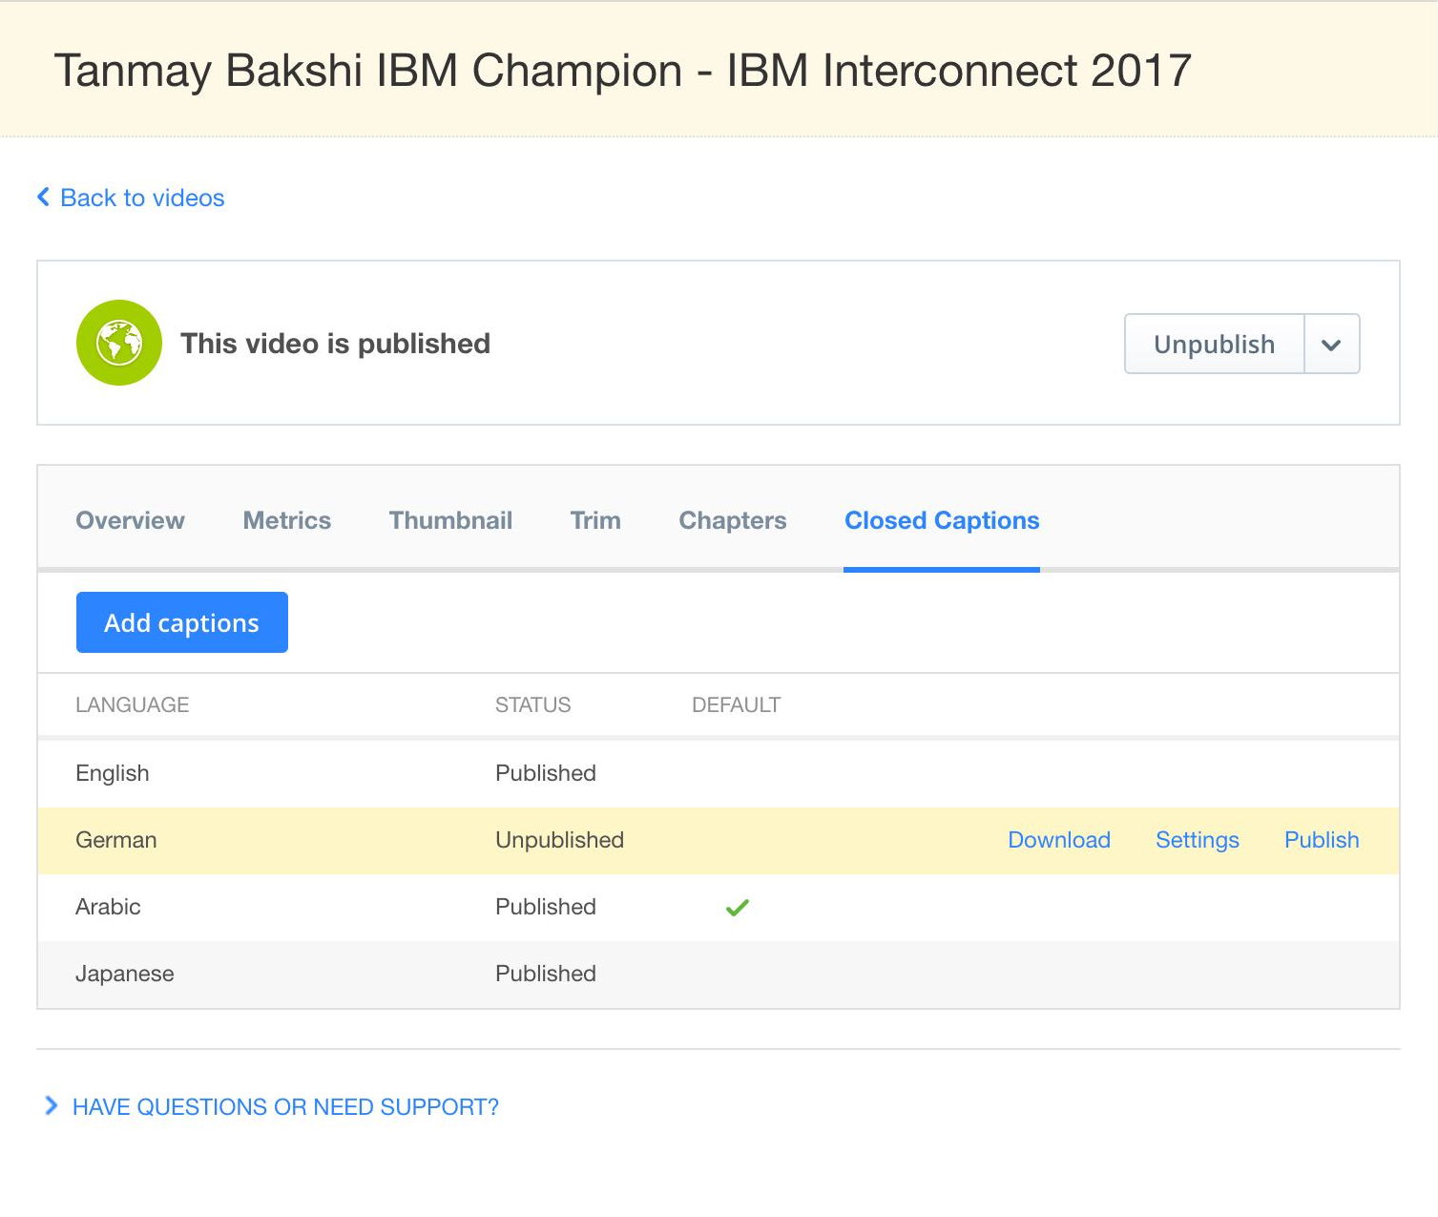This screenshot has width=1438, height=1217.
Task: Download the German captions
Action: [1059, 840]
